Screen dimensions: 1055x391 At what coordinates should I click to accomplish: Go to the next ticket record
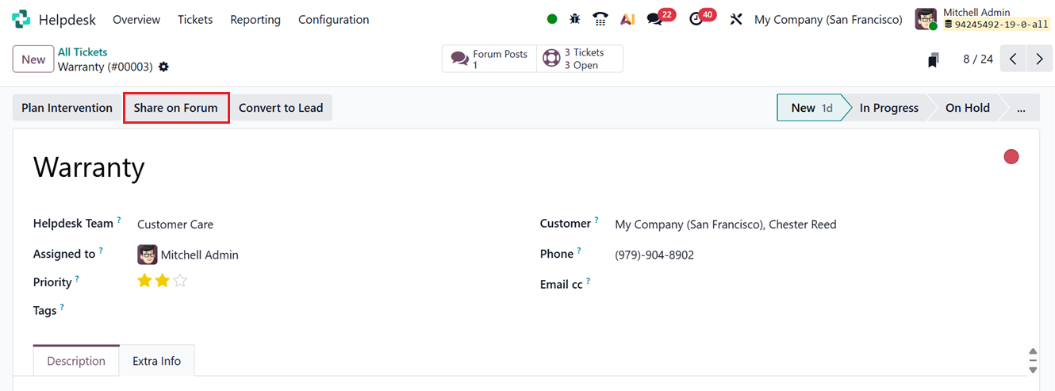click(x=1039, y=59)
